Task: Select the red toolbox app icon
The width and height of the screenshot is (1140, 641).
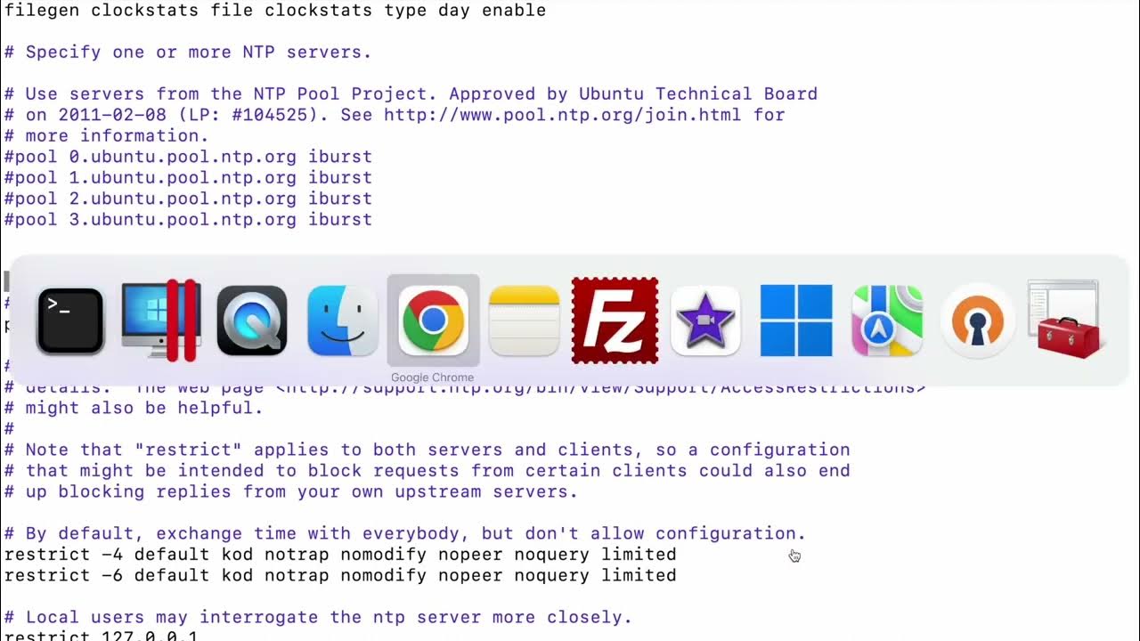Action: [1066, 320]
